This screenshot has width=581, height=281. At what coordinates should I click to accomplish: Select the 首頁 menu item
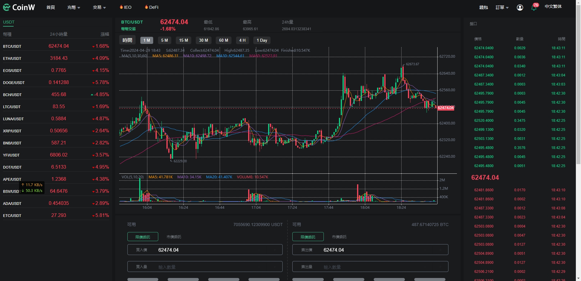coord(50,7)
